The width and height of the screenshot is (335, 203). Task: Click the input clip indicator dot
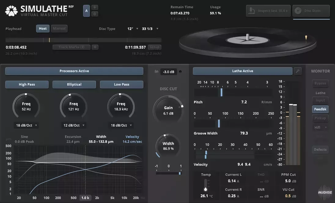coord(180,72)
